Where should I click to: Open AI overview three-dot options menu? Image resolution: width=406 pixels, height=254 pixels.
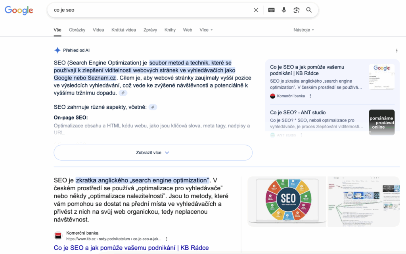pos(396,51)
